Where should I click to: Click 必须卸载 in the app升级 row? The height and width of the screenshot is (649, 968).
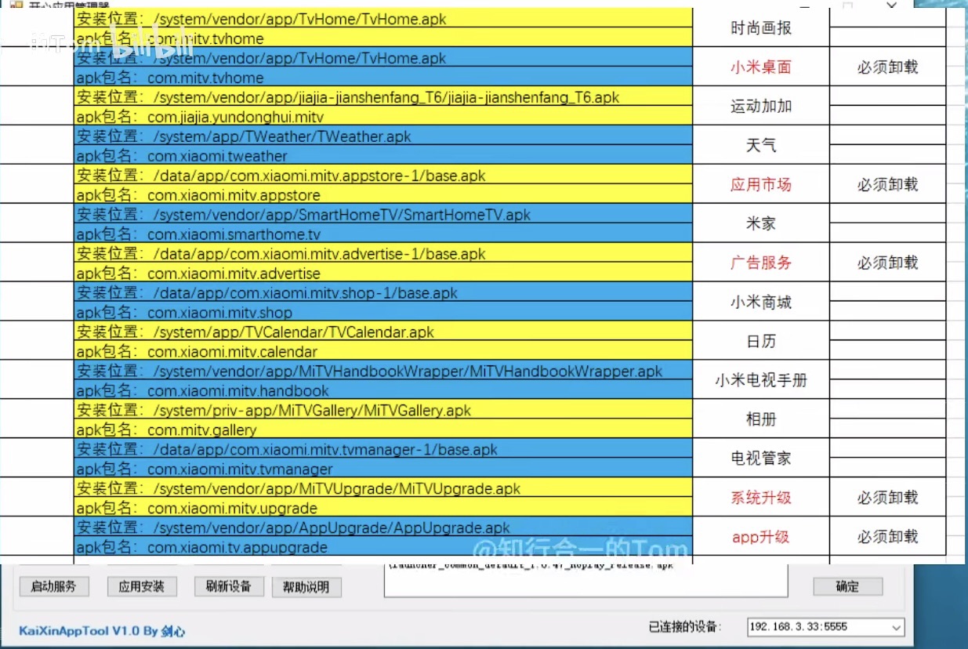(x=887, y=537)
